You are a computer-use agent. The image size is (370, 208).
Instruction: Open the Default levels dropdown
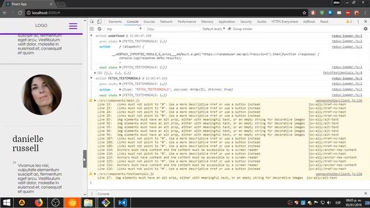coord(213,29)
